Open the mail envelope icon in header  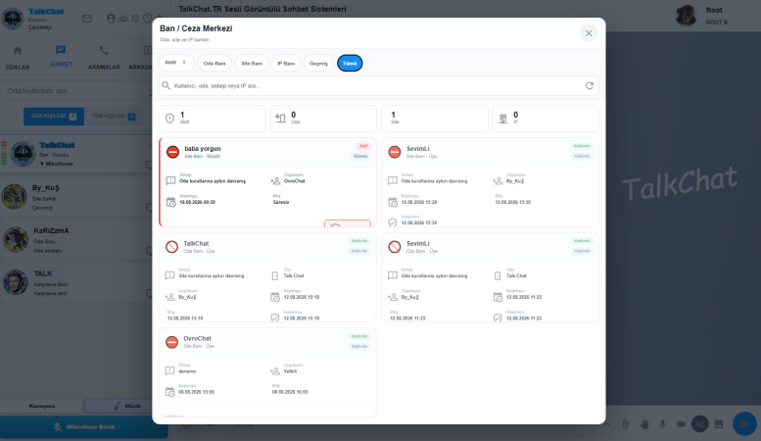coord(87,19)
